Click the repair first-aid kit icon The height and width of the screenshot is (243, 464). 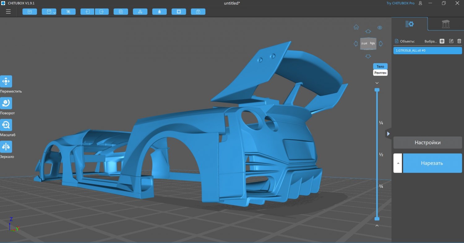click(x=198, y=12)
